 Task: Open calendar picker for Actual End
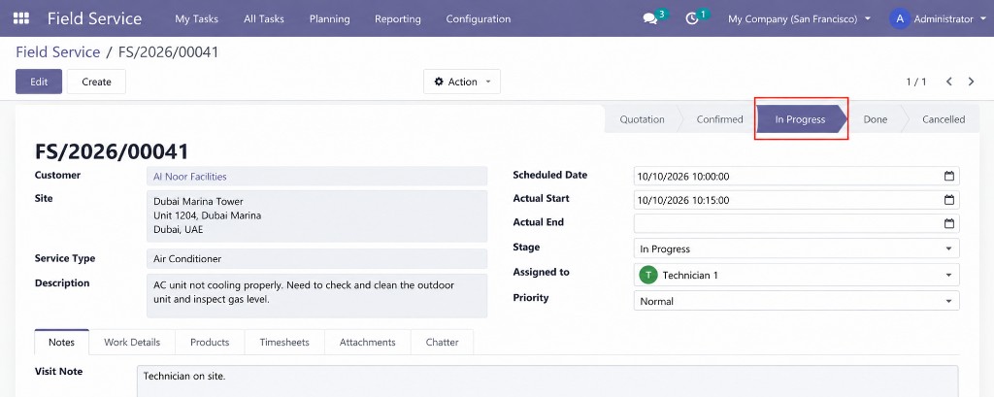pyautogui.click(x=949, y=223)
